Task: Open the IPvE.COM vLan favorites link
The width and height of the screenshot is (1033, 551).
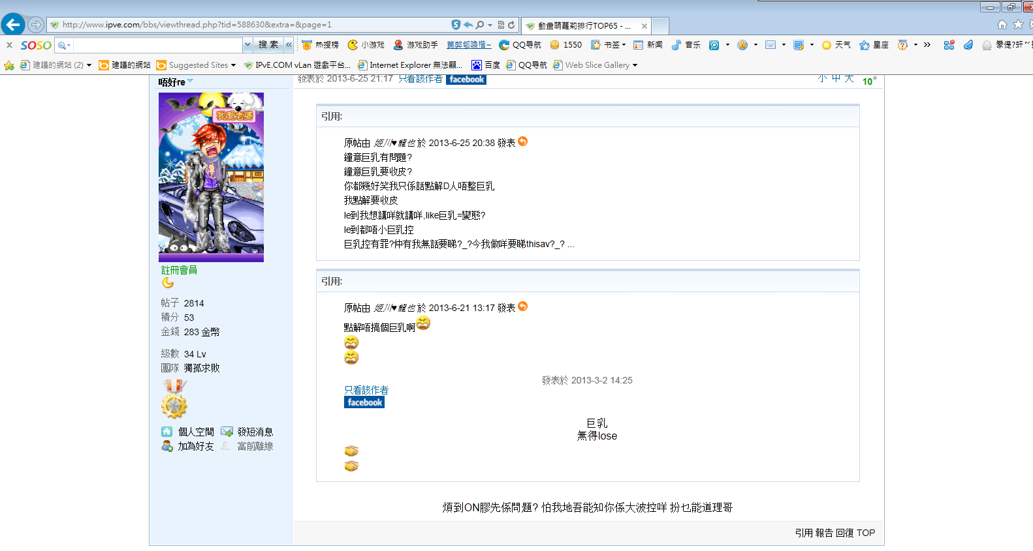Action: 297,65
